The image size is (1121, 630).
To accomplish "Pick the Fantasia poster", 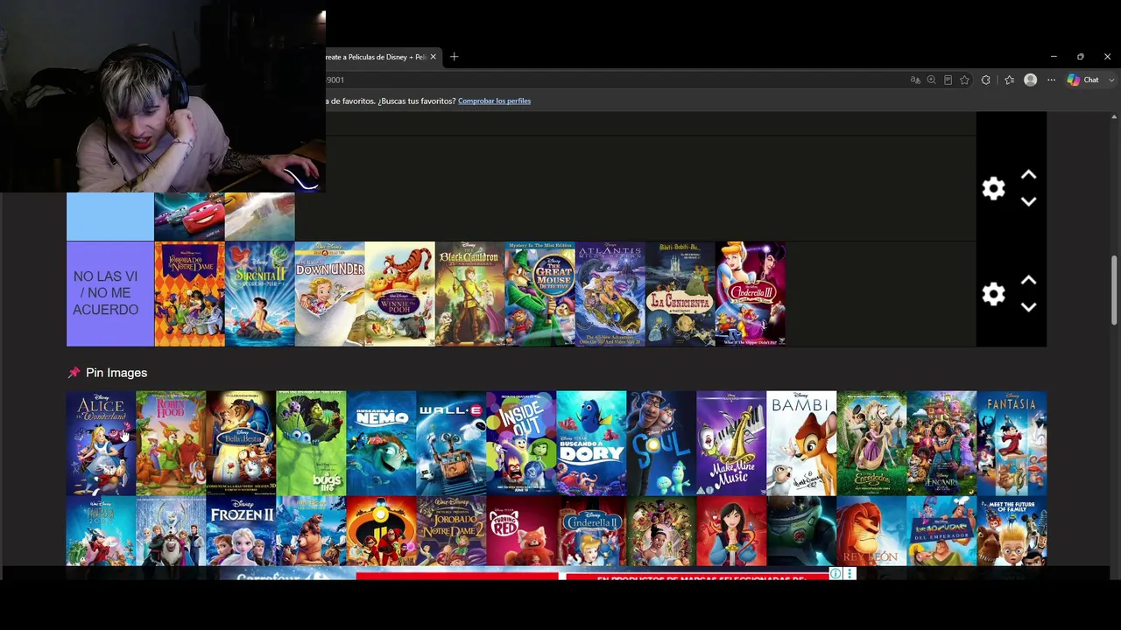I will (1012, 443).
